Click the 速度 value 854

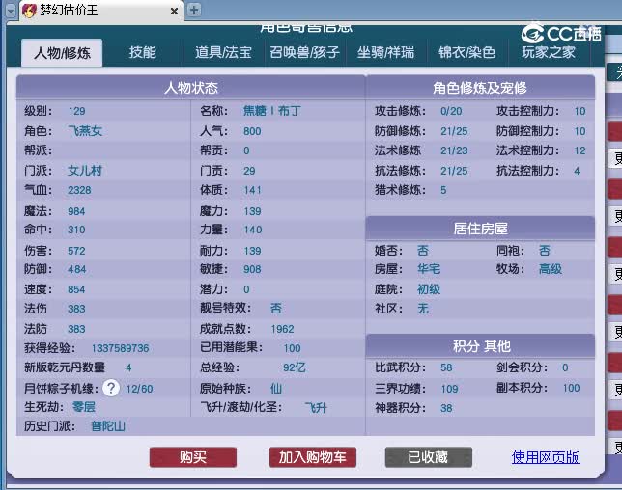tap(76, 289)
